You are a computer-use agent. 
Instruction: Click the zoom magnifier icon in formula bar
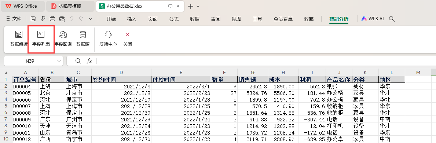78,61
